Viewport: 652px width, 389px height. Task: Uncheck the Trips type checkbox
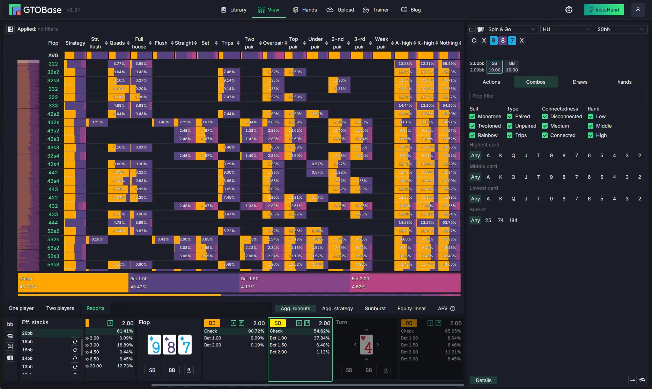[x=510, y=135]
